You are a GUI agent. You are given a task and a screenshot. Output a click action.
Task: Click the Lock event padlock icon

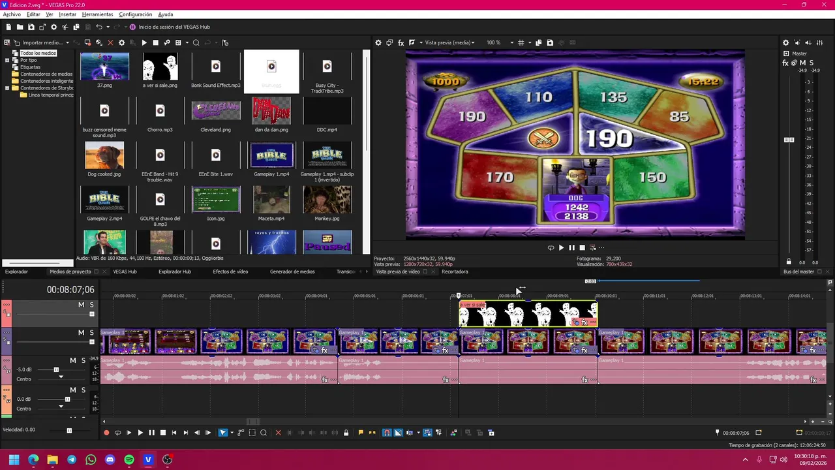click(346, 433)
